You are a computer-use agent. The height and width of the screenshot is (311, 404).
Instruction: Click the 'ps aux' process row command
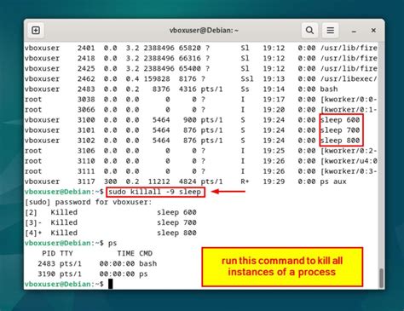tap(333, 181)
